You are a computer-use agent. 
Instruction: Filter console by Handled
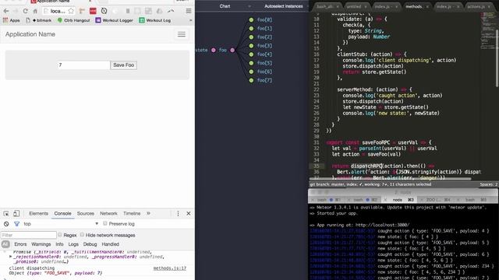[111, 244]
